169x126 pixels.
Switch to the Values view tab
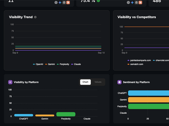coord(98,82)
